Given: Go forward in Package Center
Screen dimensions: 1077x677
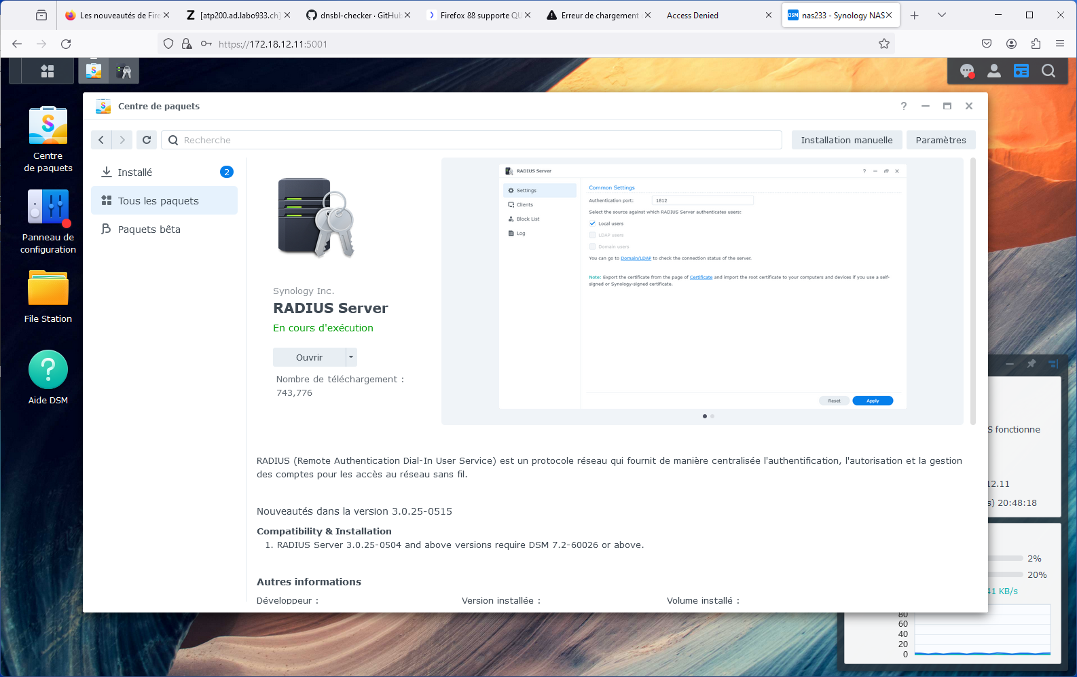Looking at the screenshot, I should (x=122, y=140).
